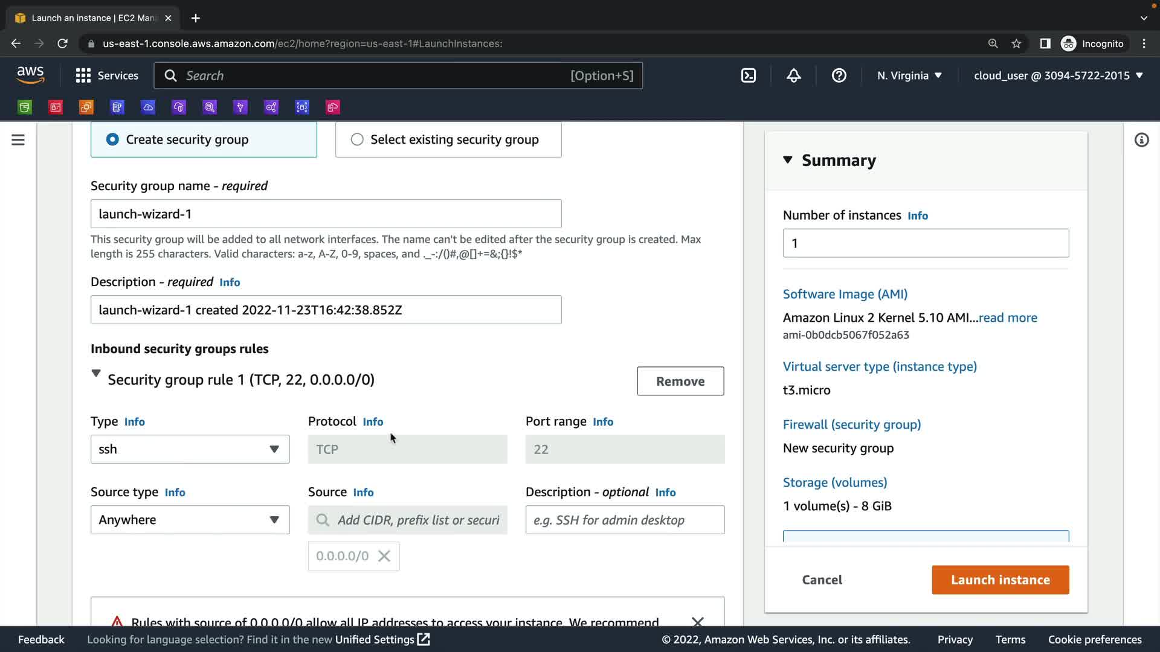Click the Launch instance button
This screenshot has width=1160, height=652.
(x=1000, y=580)
